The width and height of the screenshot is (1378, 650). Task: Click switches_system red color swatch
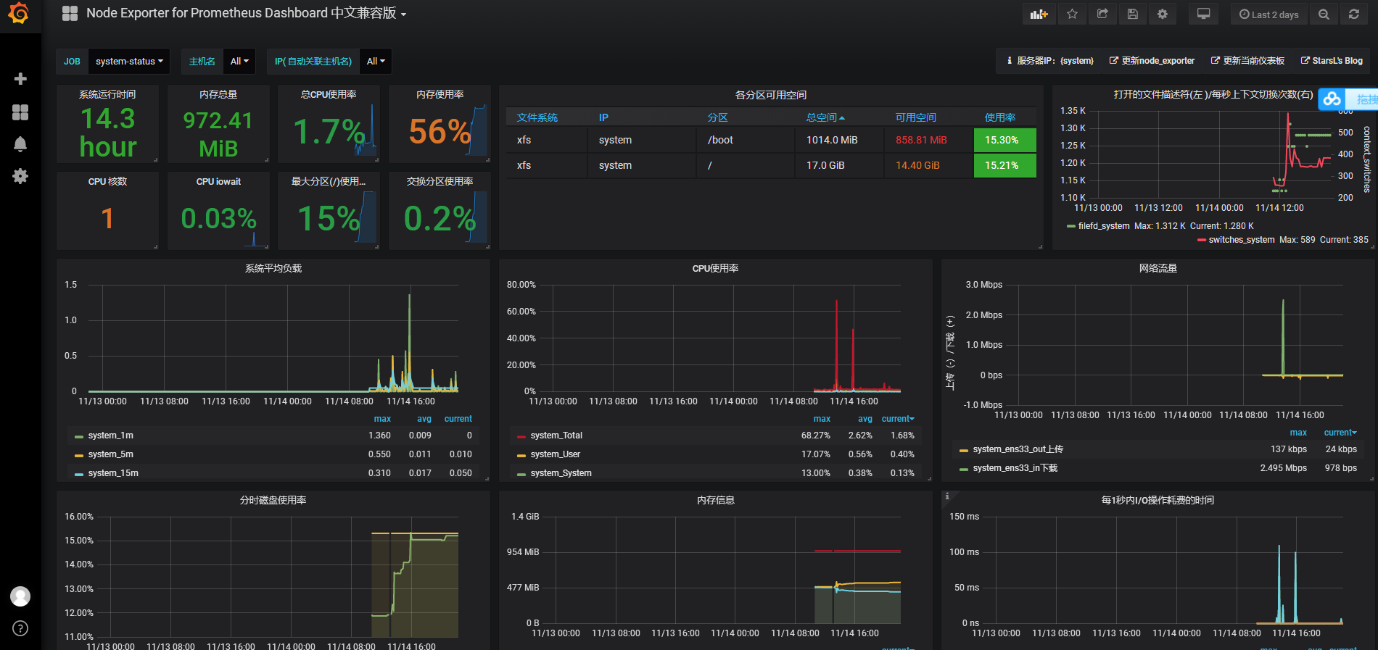(x=1201, y=240)
